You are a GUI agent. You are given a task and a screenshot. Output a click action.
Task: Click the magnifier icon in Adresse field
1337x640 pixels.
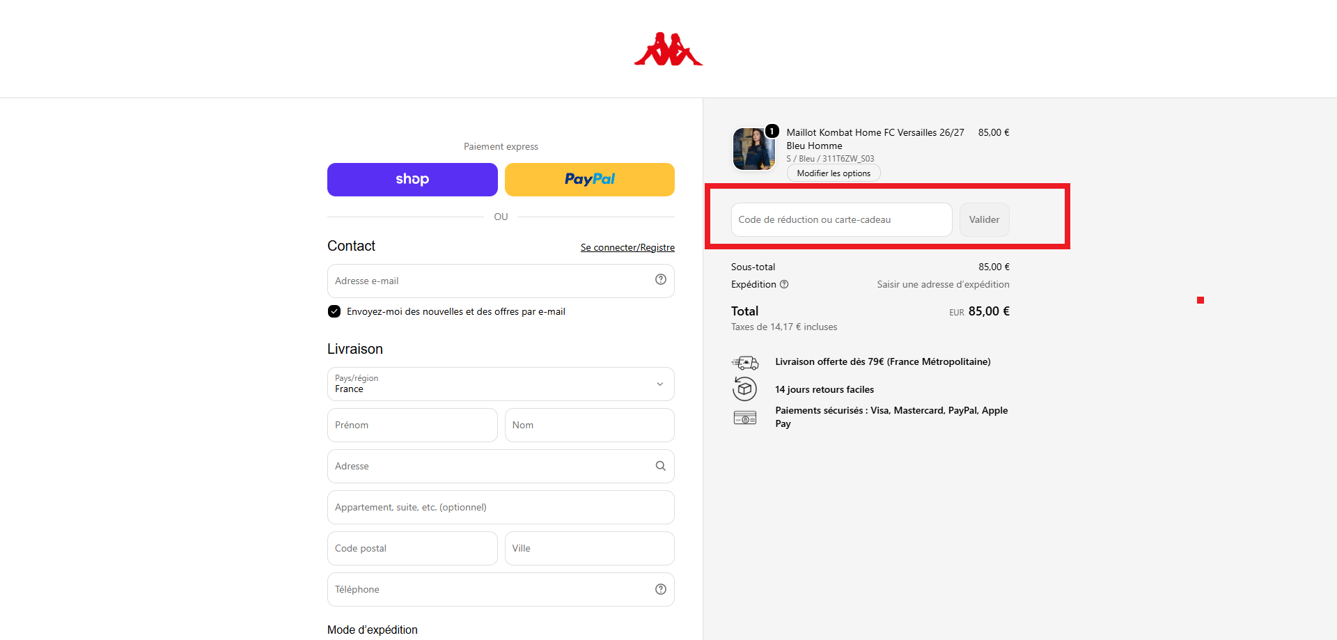[x=661, y=466]
